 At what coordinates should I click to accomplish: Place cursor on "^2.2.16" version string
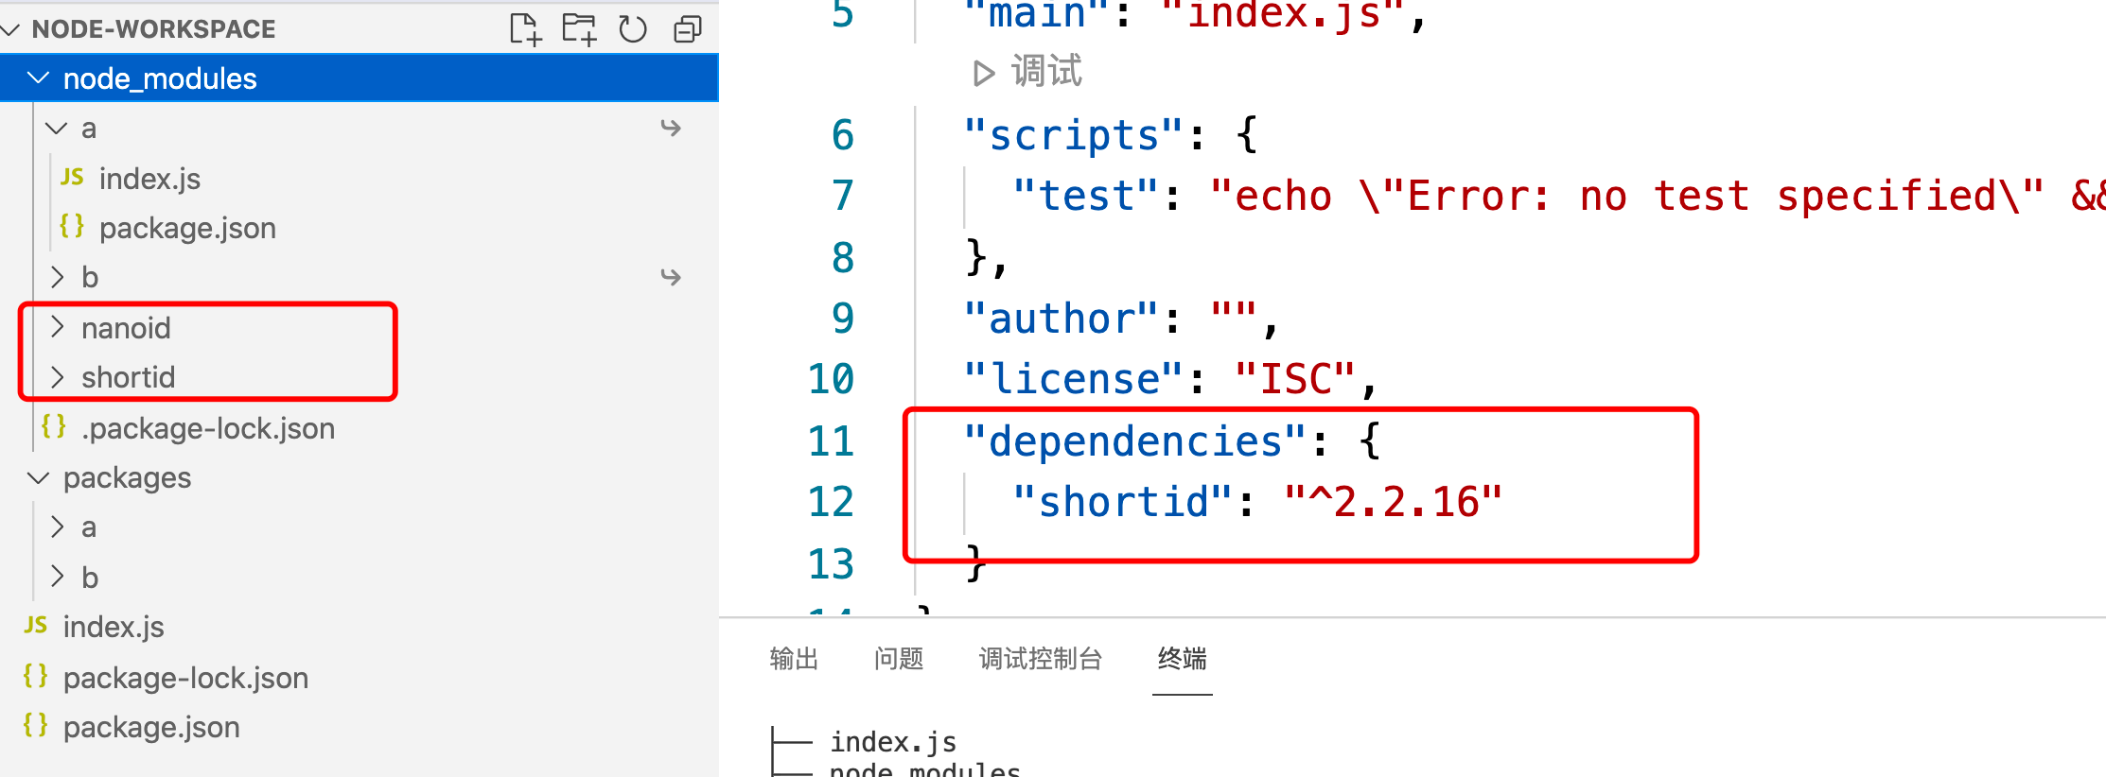pos(1393,502)
